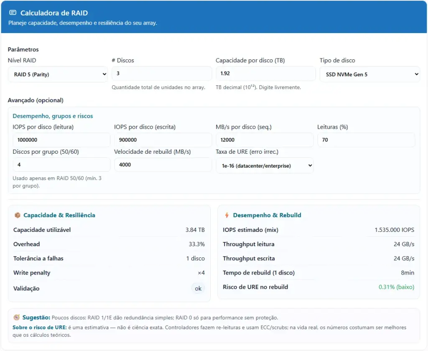The height and width of the screenshot is (351, 428).
Task: Open the Taxa de URE dropdown
Action: coord(265,165)
